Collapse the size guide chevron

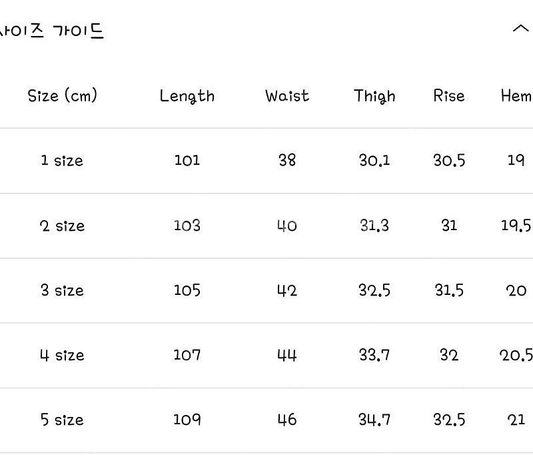click(x=520, y=29)
